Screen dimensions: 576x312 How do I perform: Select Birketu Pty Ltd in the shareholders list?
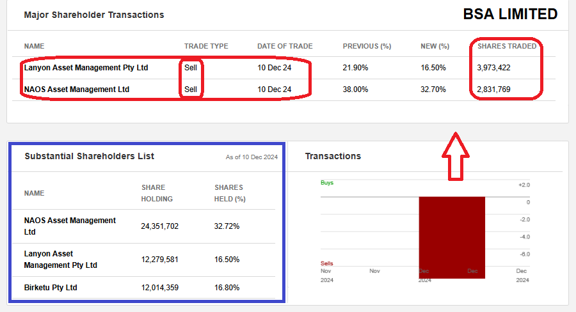(51, 288)
